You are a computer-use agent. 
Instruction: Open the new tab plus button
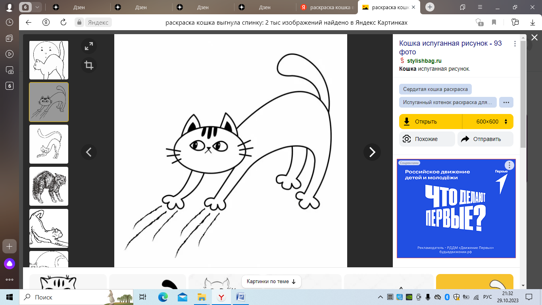[x=430, y=7]
